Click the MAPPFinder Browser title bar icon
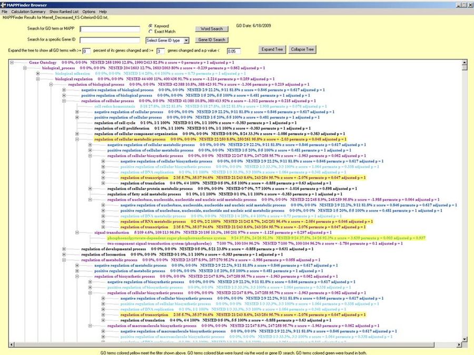The width and height of the screenshot is (474, 355). click(x=3, y=5)
